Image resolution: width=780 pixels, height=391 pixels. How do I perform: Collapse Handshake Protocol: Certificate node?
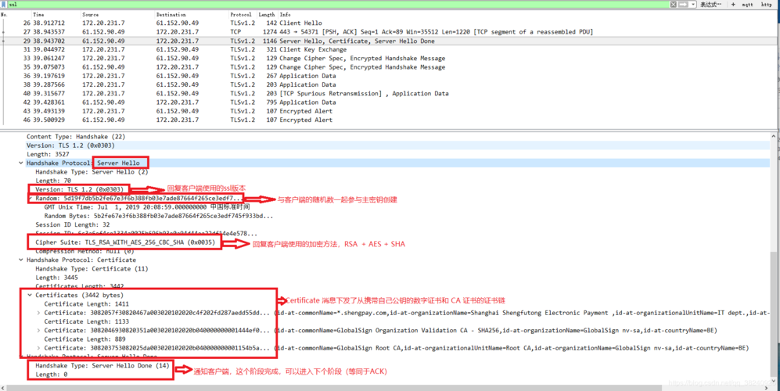click(21, 260)
